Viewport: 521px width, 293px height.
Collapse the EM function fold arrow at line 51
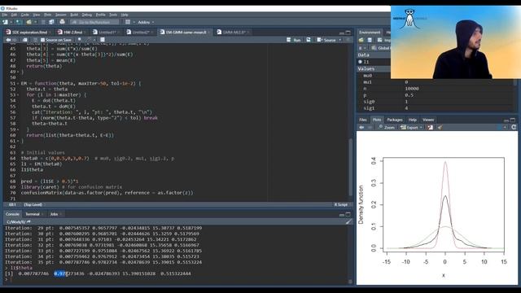click(x=18, y=83)
